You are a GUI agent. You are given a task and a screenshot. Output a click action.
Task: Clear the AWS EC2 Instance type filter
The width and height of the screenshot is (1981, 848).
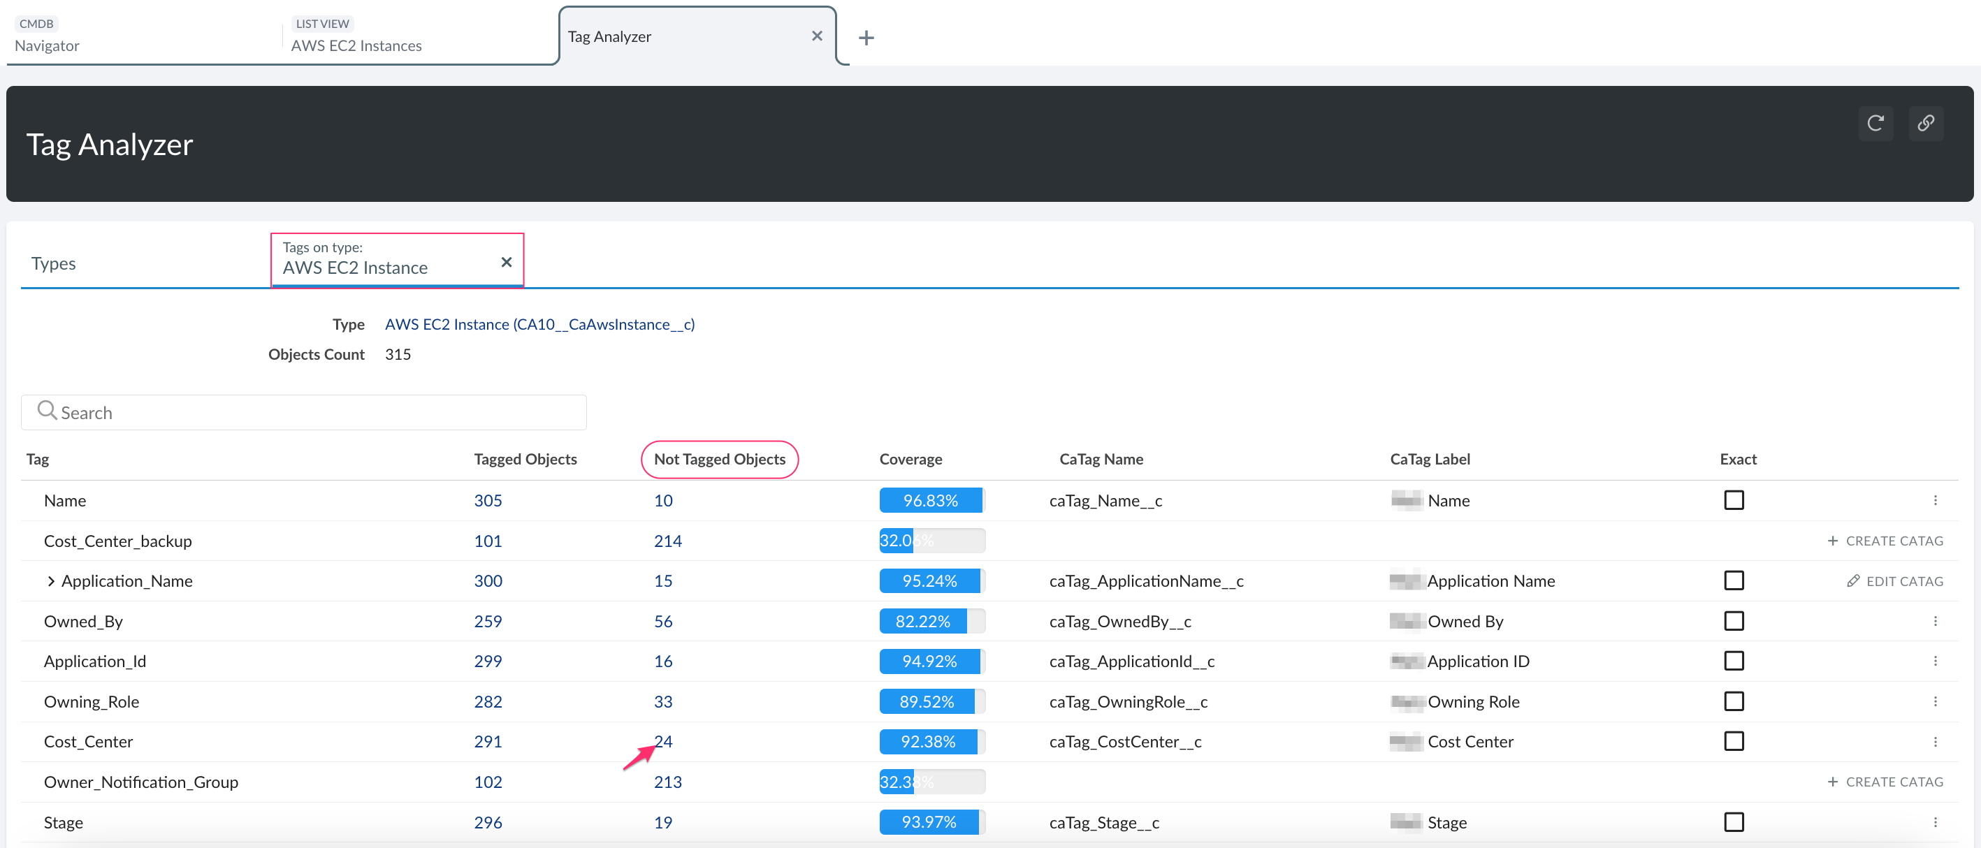pos(506,261)
